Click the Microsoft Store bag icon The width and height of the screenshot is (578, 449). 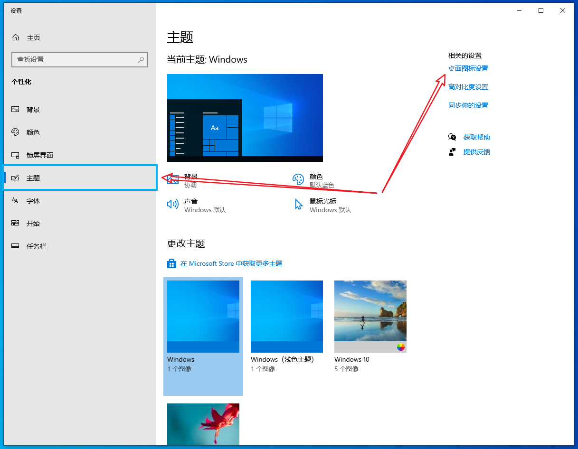(171, 263)
